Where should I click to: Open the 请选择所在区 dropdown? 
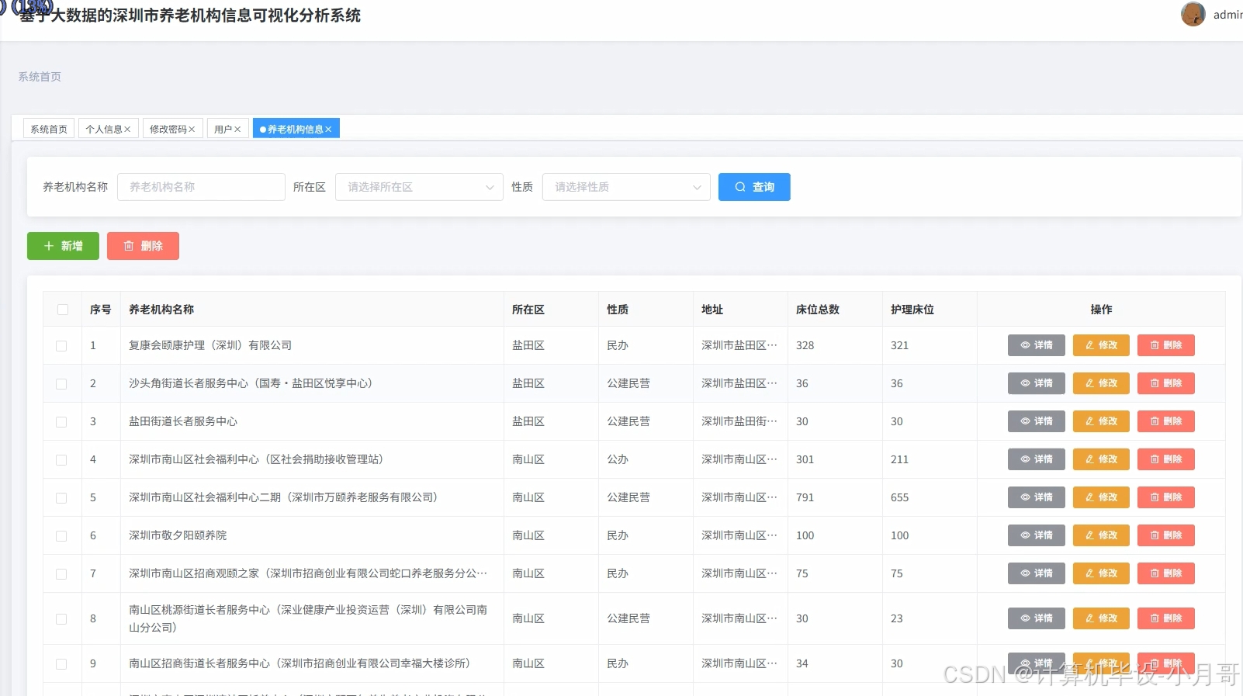[419, 187]
